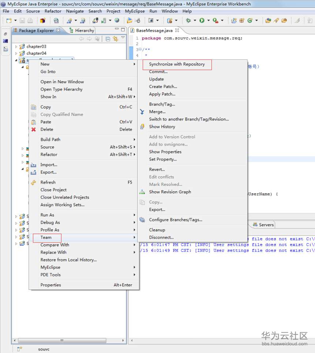Open the Window menu
Screen dimensions: 315x353
169,11
